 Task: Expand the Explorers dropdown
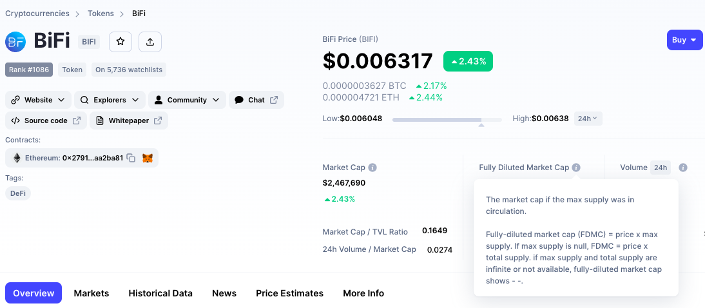click(110, 100)
